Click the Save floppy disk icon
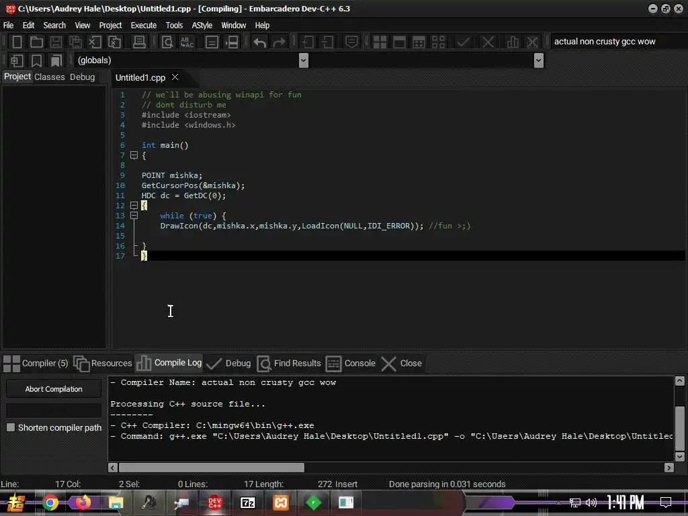This screenshot has height=516, width=688. (56, 42)
